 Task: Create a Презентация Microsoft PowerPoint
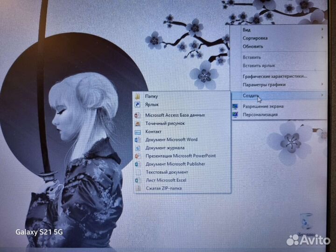click(182, 156)
